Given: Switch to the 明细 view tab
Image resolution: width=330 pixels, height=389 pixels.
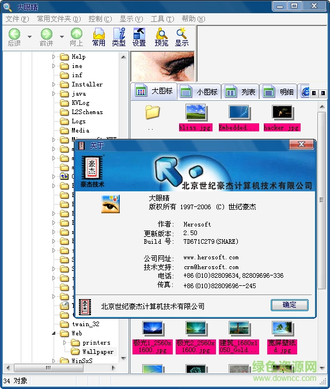Looking at the screenshot, I should coord(278,92).
